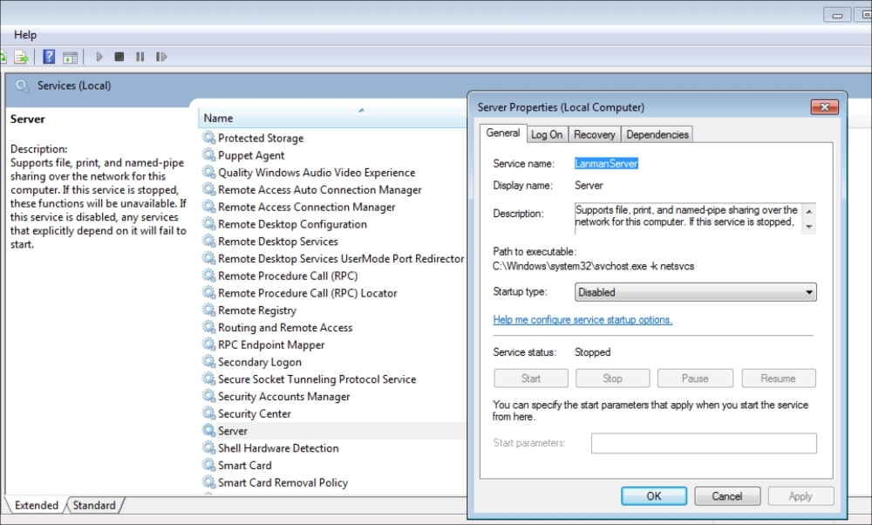Click the gear icon beside Remote Registry

tap(208, 310)
